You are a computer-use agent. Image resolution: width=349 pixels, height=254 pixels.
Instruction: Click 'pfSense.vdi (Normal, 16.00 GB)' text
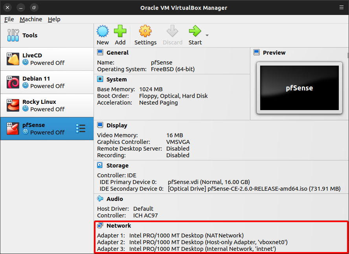[x=209, y=182]
